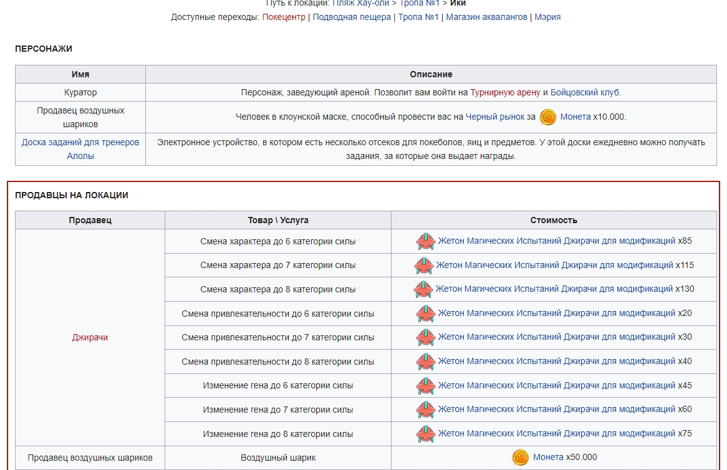Click the Товар \ Услуга column header
Viewport: 727px width, 470px height.
pyautogui.click(x=277, y=220)
